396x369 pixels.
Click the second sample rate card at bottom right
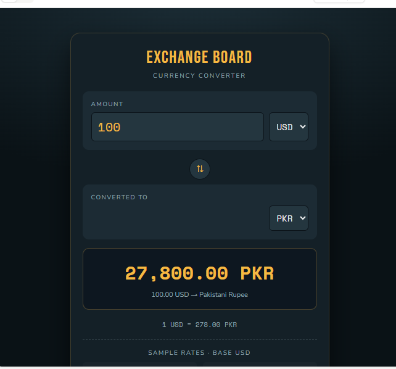point(260,364)
